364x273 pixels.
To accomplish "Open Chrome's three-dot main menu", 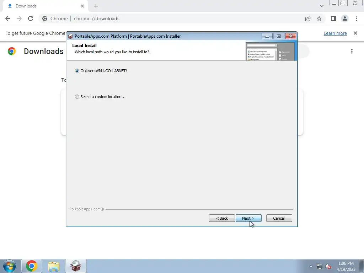I will [356, 18].
